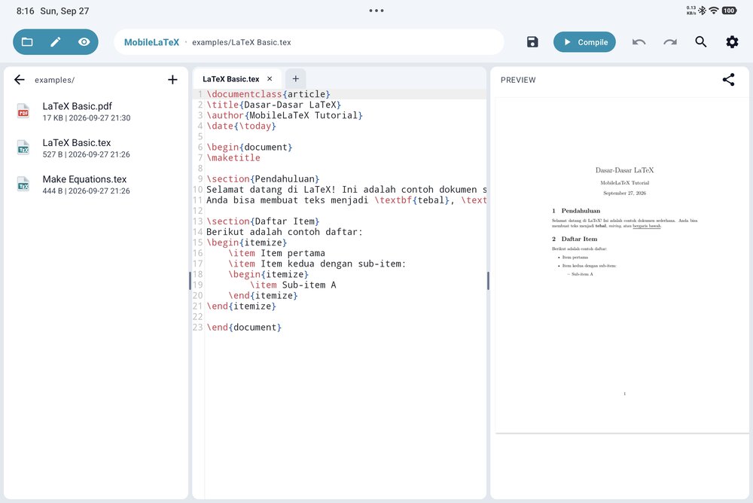
Task: Click the \author{MobileLaTeX Tutorial} line
Action: [x=285, y=115]
